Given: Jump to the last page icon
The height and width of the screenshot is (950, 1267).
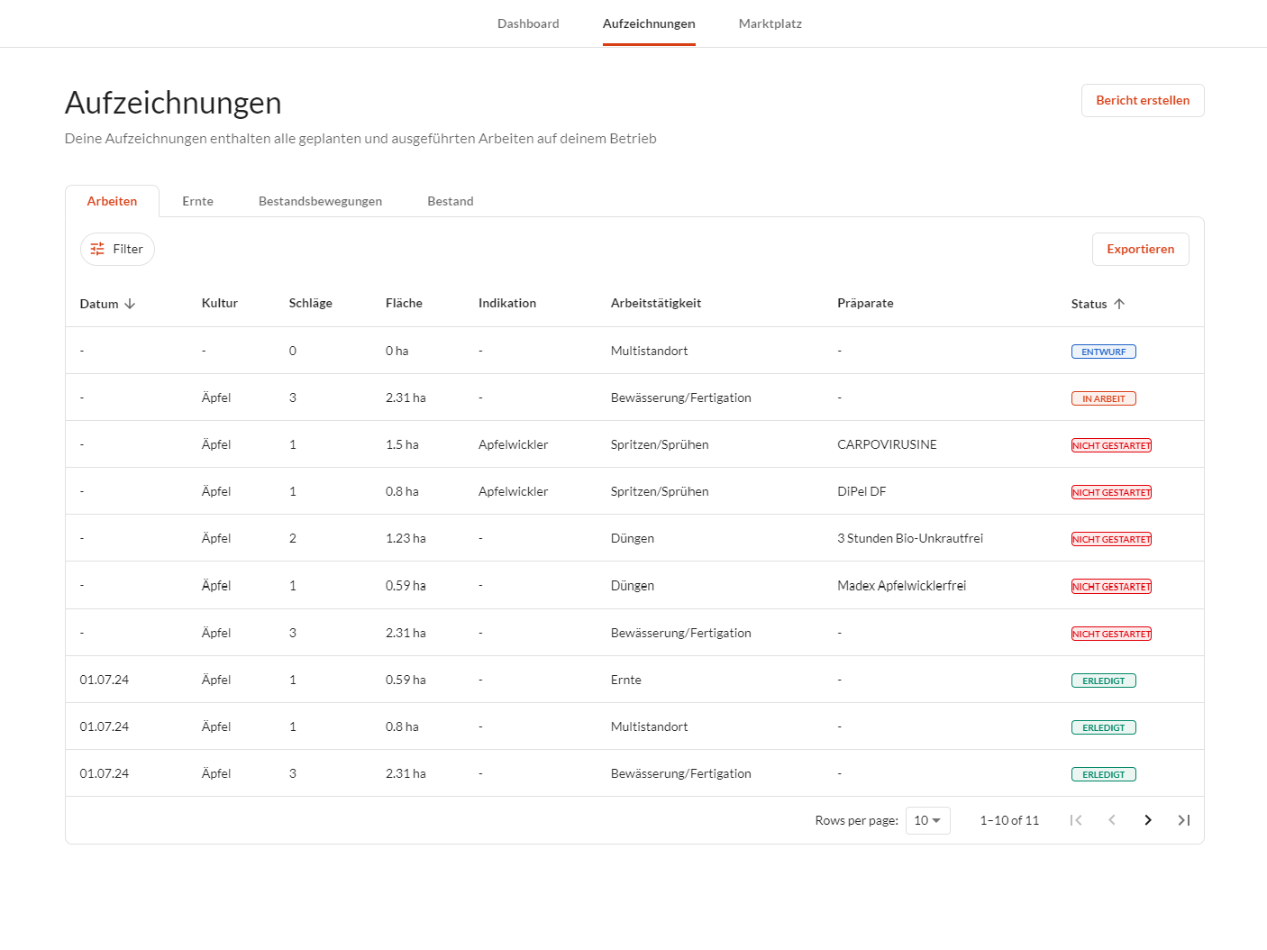Looking at the screenshot, I should (1183, 820).
